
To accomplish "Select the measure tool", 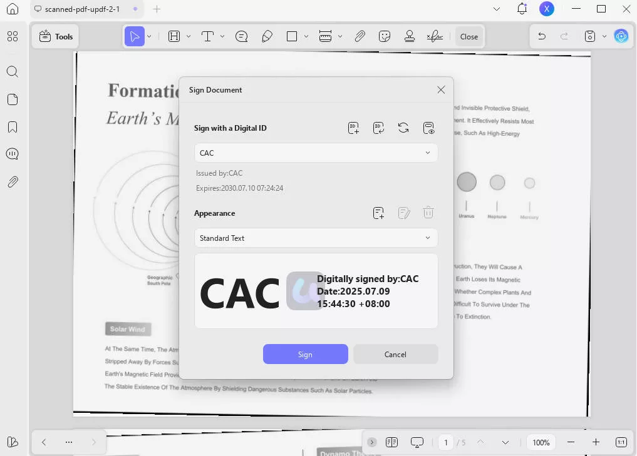I will [x=325, y=36].
